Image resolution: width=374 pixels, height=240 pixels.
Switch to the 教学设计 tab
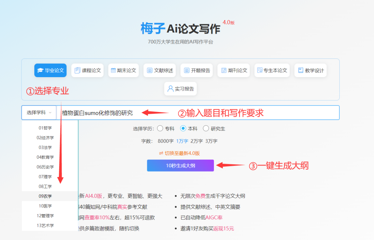[x=311, y=70]
